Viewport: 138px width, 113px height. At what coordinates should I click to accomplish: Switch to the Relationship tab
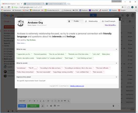coord(91,21)
